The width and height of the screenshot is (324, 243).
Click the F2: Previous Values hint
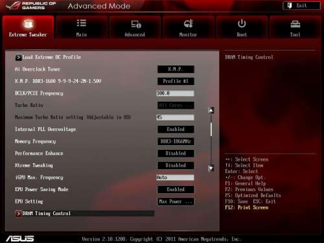[x=249, y=189]
